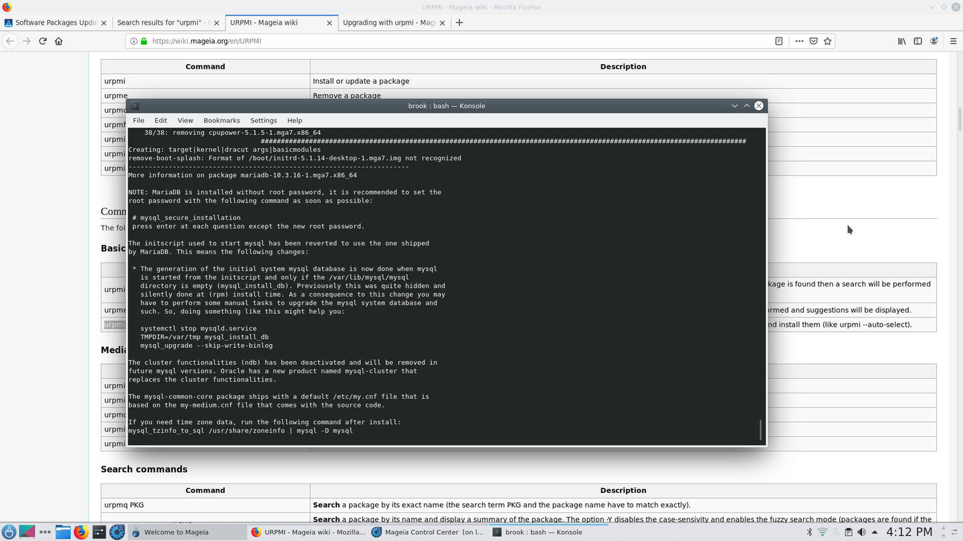Switch to Welcome to Mageia taskbar window
Image resolution: width=963 pixels, height=541 pixels.
coord(187,532)
